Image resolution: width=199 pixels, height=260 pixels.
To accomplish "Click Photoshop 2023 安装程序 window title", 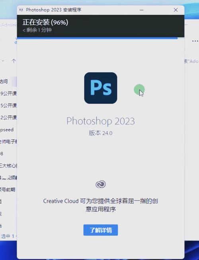I will (x=53, y=10).
